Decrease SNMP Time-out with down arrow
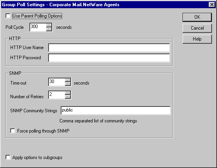The width and height of the screenshot is (217, 168). click(68, 84)
